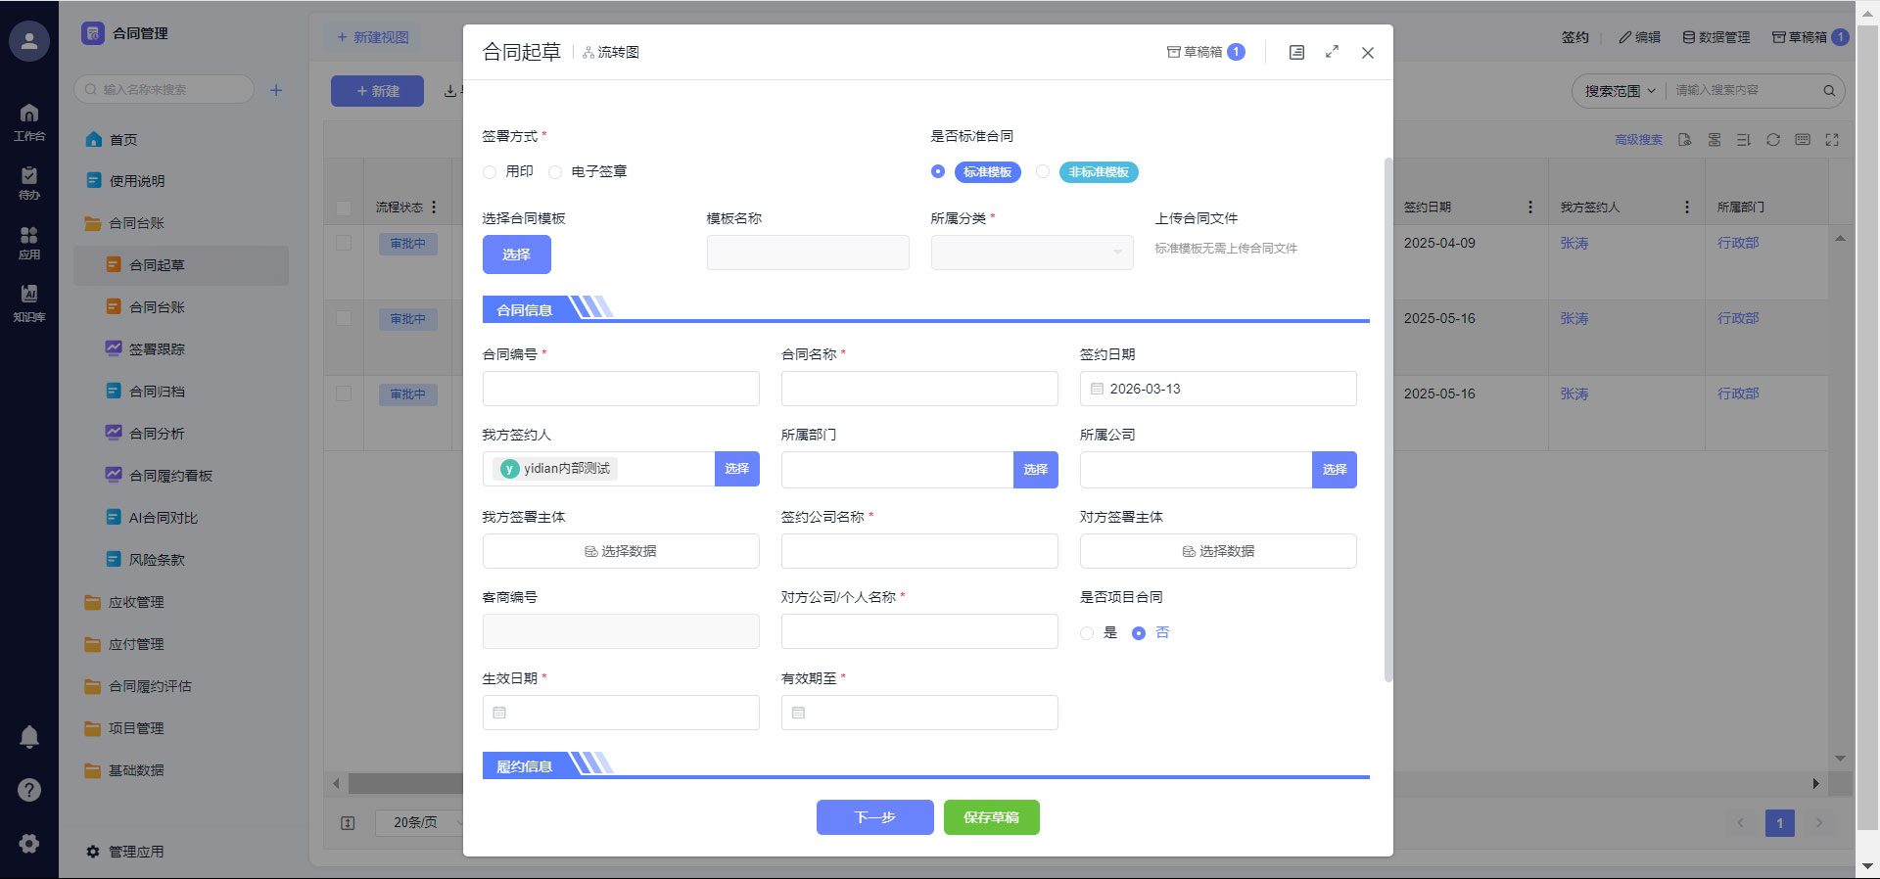Click the 合同编号 input field
Screen dimensions: 1880x879
click(621, 389)
